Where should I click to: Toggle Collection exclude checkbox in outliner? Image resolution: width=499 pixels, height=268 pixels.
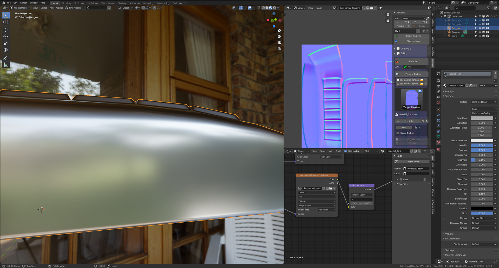coord(445,16)
